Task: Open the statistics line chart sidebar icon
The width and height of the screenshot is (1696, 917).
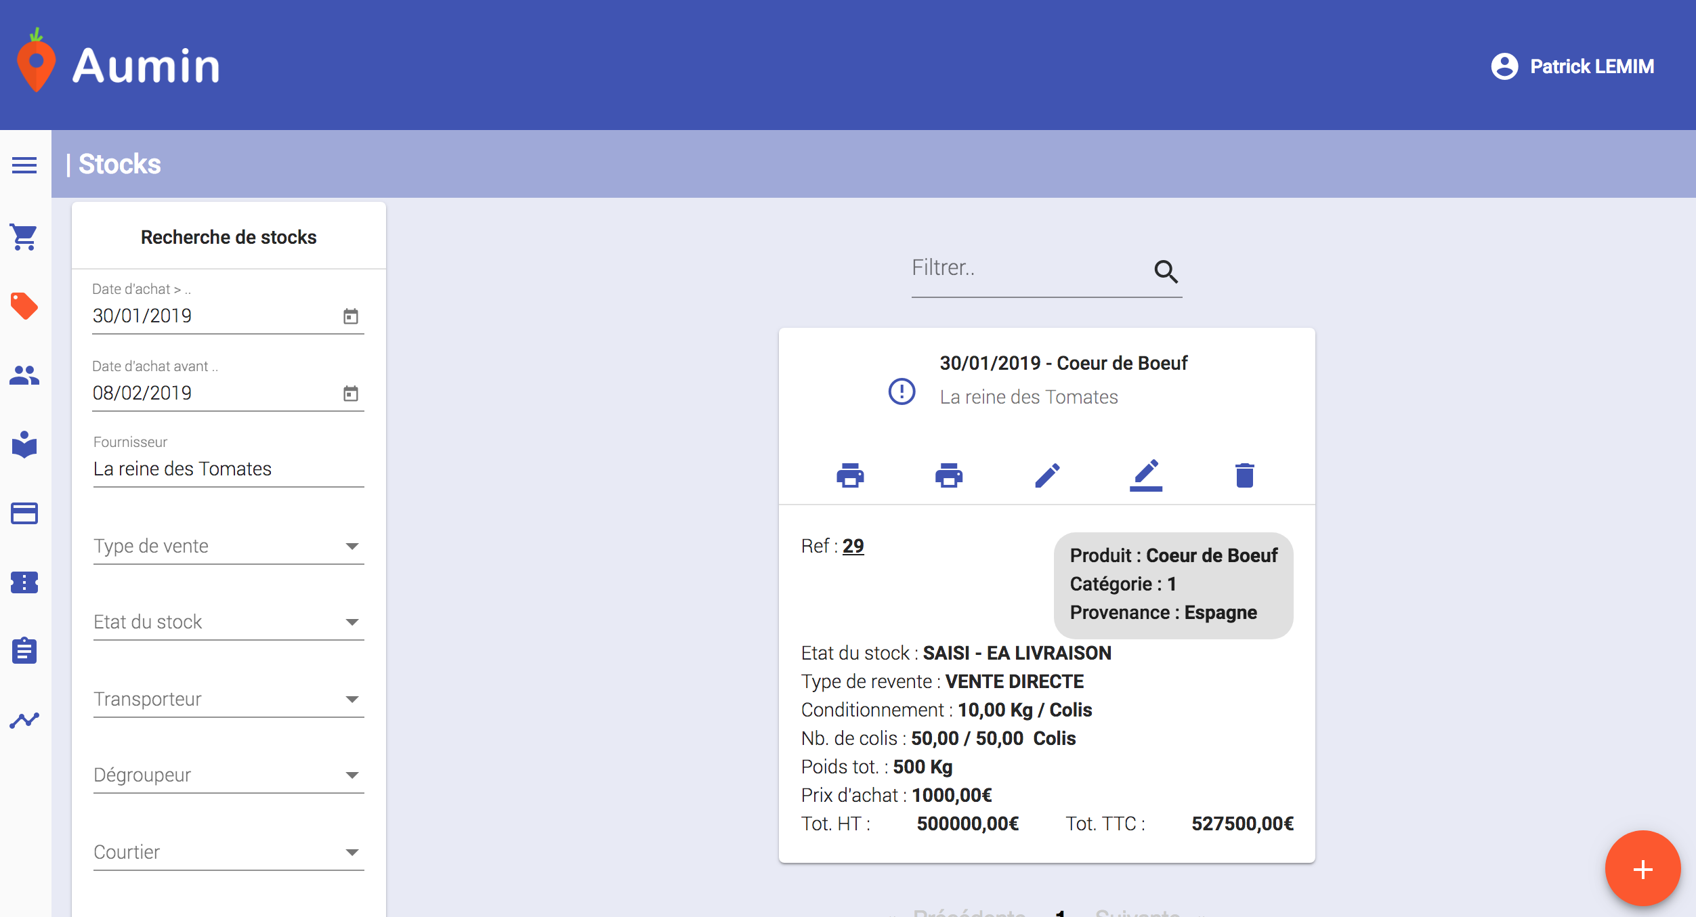Action: (24, 720)
